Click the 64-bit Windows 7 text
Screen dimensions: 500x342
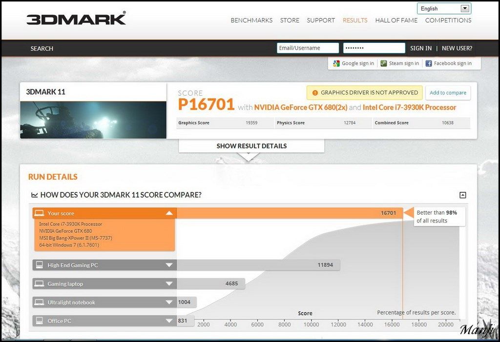(69, 245)
